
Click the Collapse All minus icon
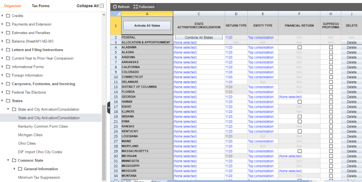[x=102, y=6]
